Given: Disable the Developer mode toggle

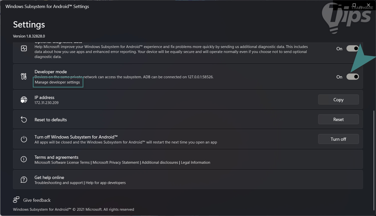Looking at the screenshot, I should 352,77.
